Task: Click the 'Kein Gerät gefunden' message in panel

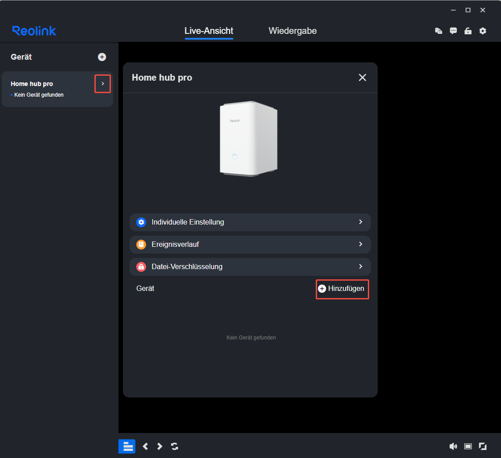Action: pyautogui.click(x=251, y=338)
